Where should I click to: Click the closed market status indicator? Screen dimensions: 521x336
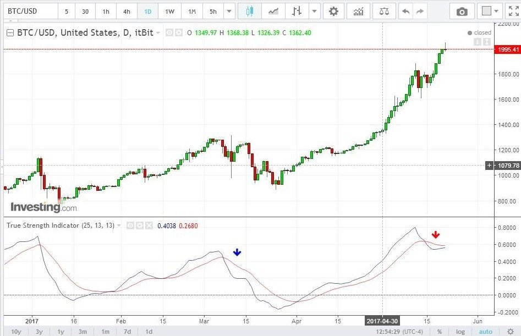click(479, 32)
